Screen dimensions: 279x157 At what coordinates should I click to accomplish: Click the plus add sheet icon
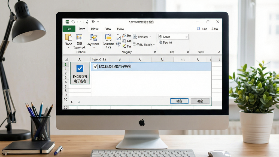[x=79, y=102]
